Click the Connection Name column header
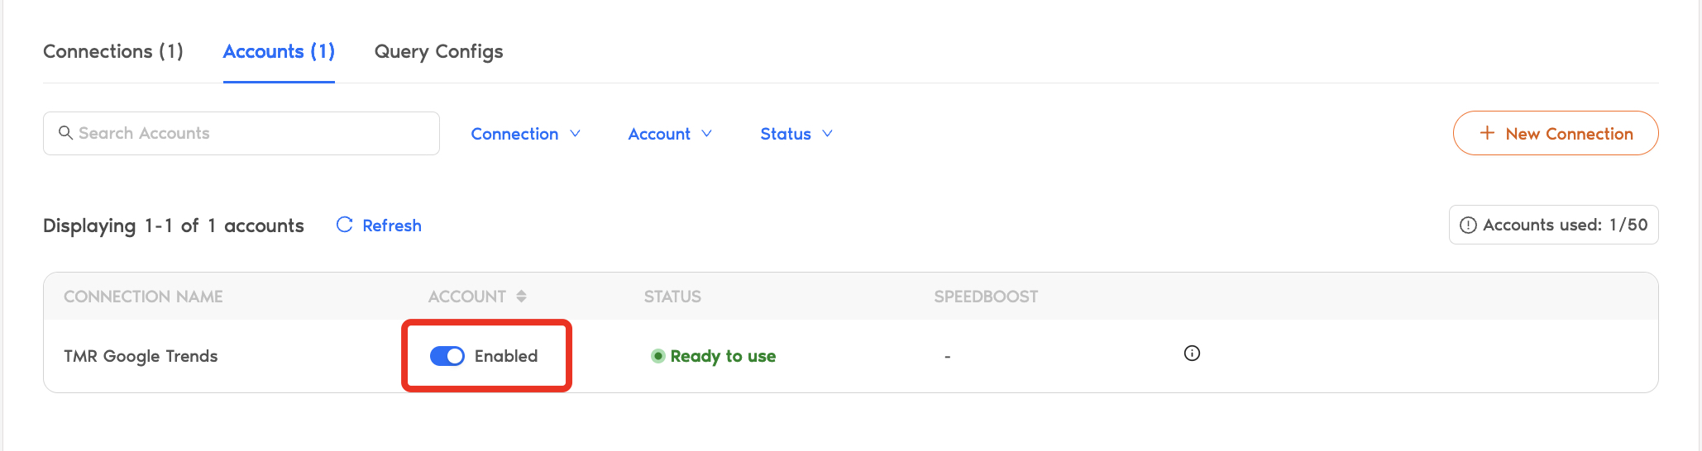1702x451 pixels. (143, 297)
